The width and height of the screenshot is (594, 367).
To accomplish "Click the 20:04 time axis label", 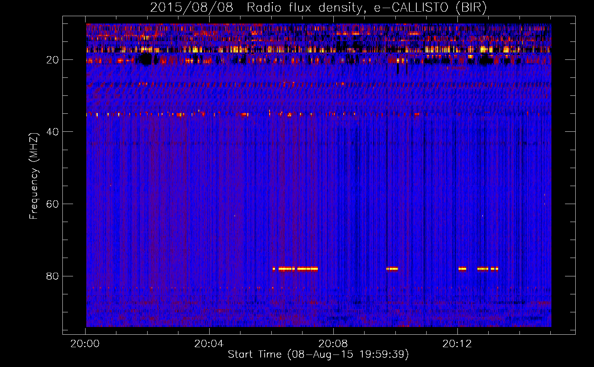I will click(209, 344).
